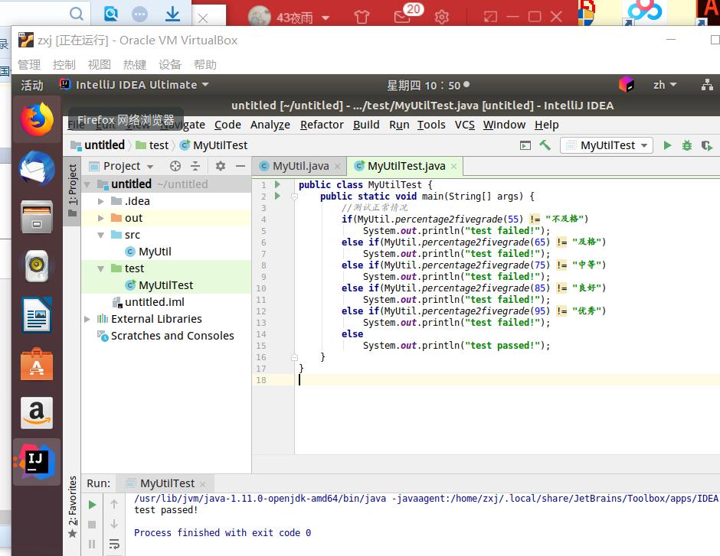
Task: Select the MyUtilTest tab in Run panel
Action: click(x=167, y=483)
